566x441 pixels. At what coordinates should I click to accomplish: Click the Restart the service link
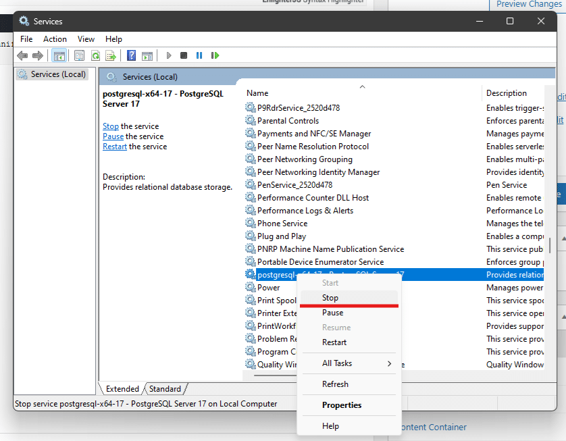(114, 147)
